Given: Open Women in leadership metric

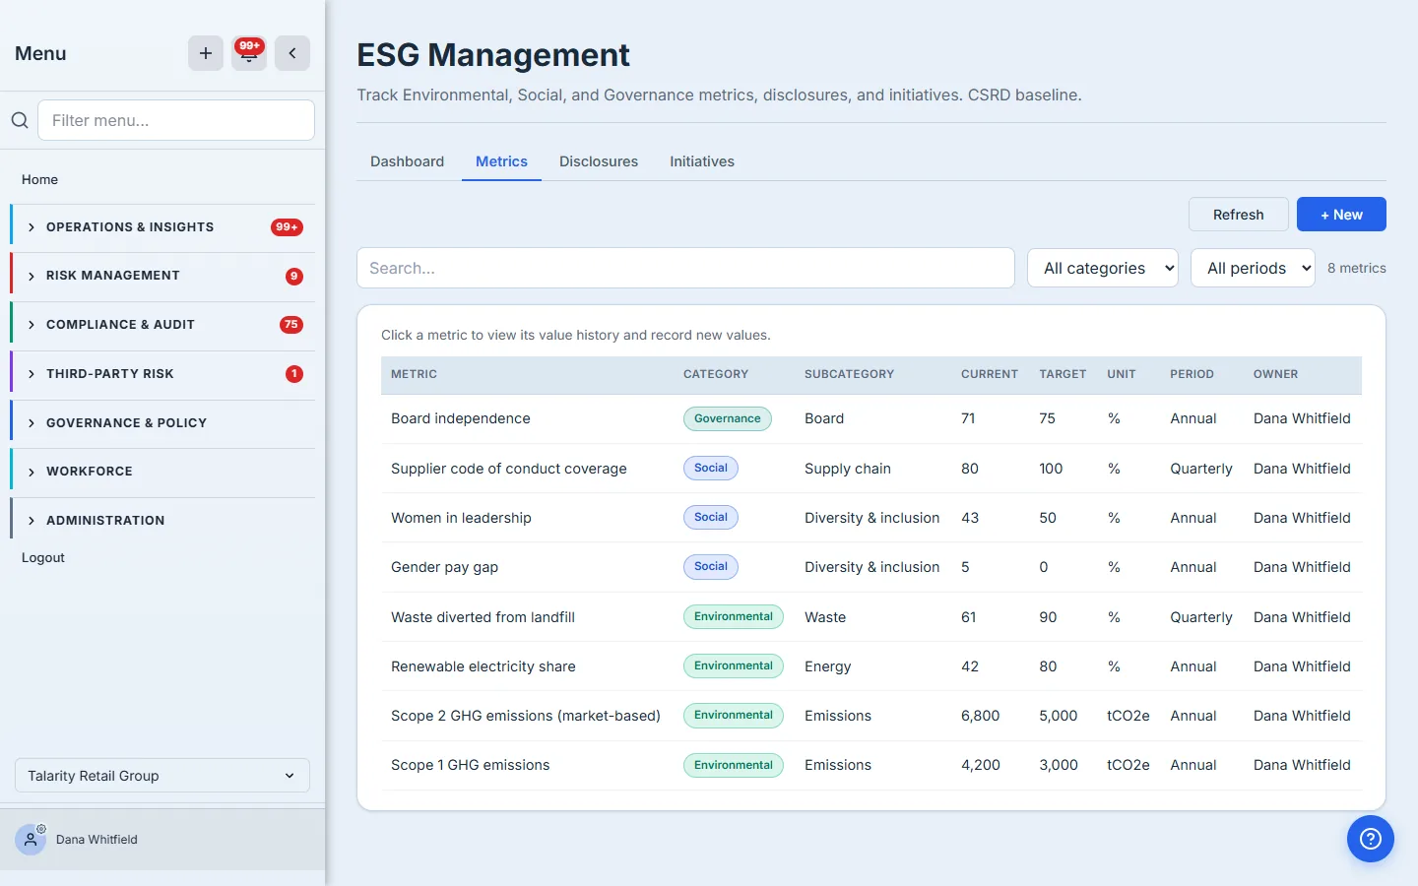Looking at the screenshot, I should point(871,518).
